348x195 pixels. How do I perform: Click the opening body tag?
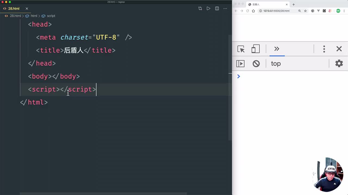click(x=40, y=76)
